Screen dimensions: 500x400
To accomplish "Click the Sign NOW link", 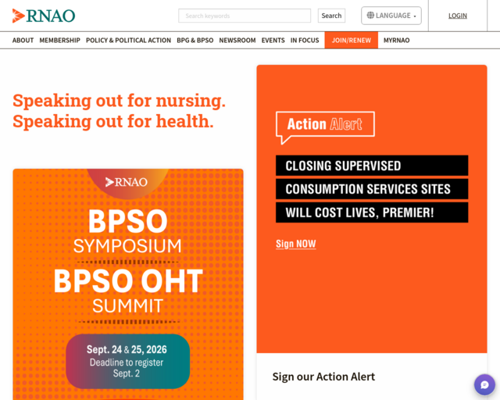I will coord(296,244).
